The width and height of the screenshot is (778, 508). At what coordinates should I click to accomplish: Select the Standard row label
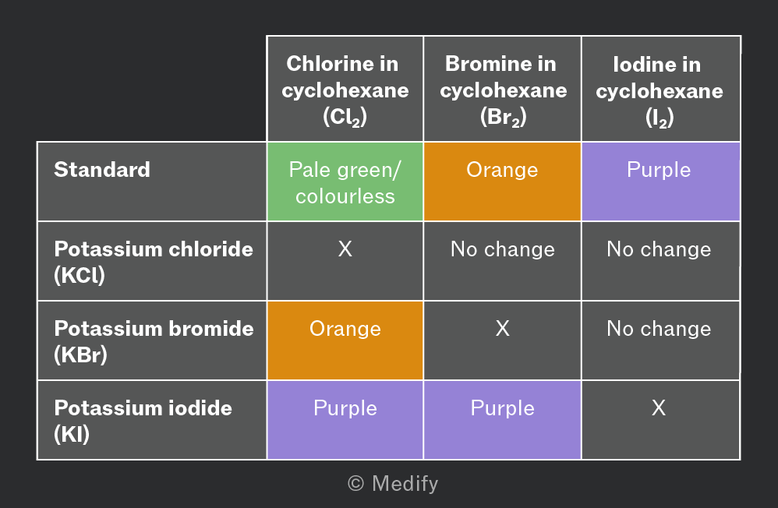coord(152,182)
